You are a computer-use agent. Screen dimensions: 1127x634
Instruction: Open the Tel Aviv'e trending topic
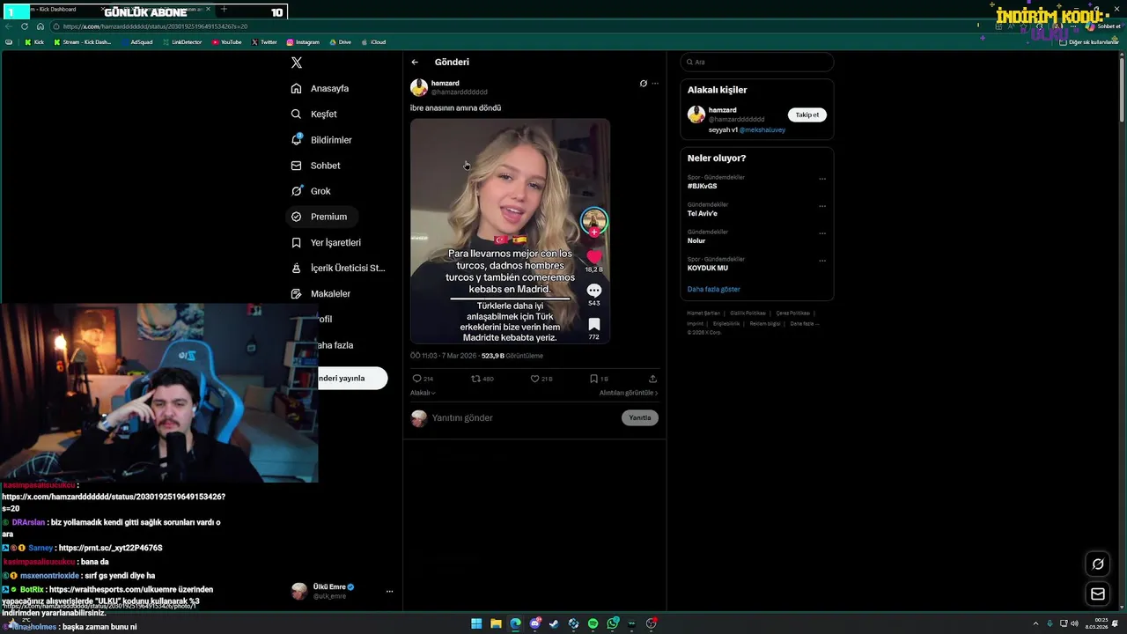pyautogui.click(x=703, y=213)
